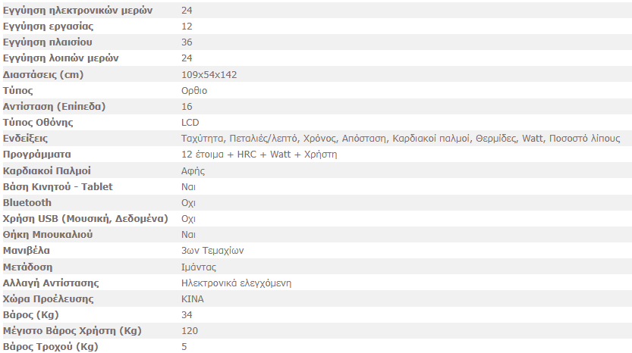
Task: Click the 'Τύπος' value Ορθιο
Action: 194,91
